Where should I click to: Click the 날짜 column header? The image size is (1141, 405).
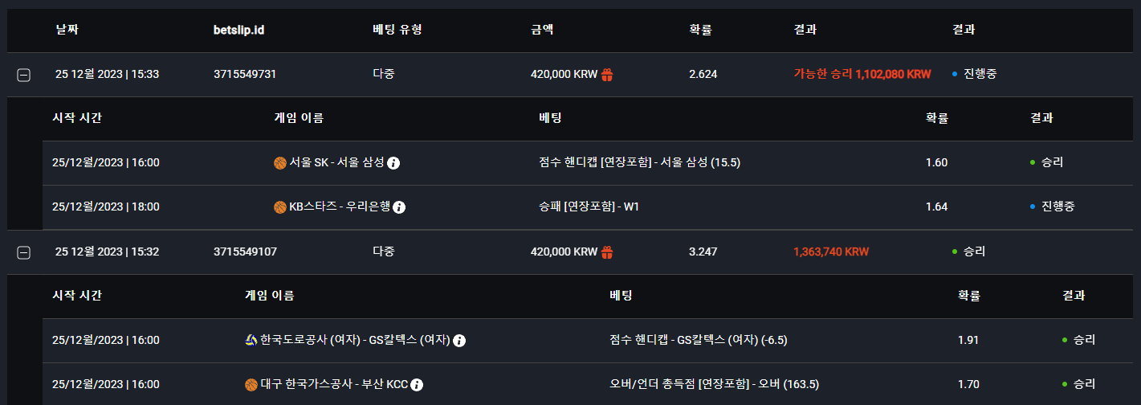coord(67,30)
